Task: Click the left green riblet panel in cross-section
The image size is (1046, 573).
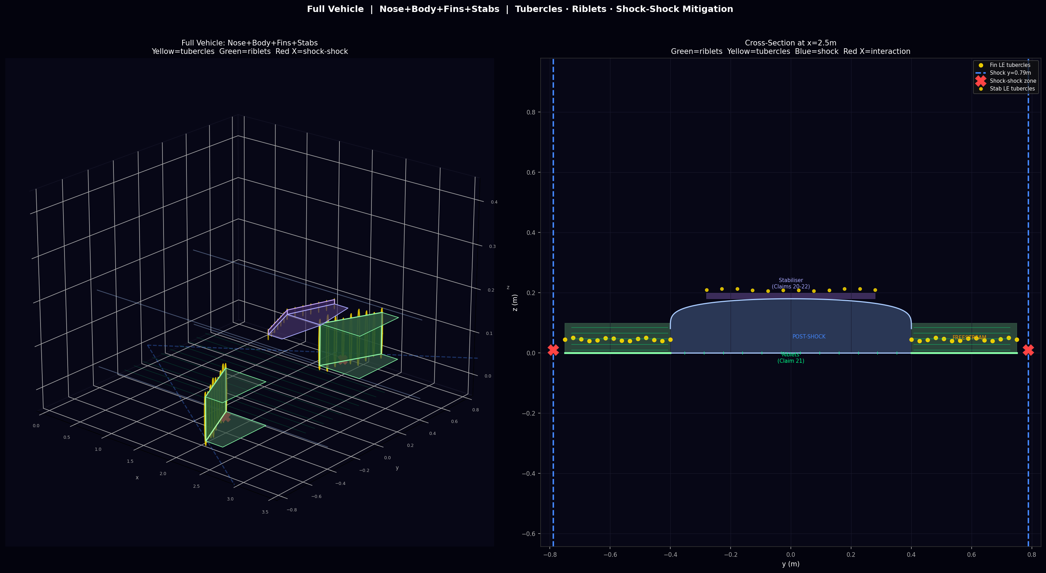Action: pyautogui.click(x=617, y=338)
